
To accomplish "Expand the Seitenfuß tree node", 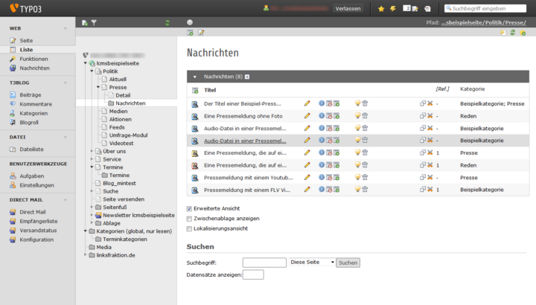I will [x=92, y=207].
